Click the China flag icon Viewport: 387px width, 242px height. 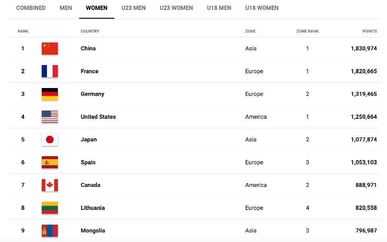(50, 49)
